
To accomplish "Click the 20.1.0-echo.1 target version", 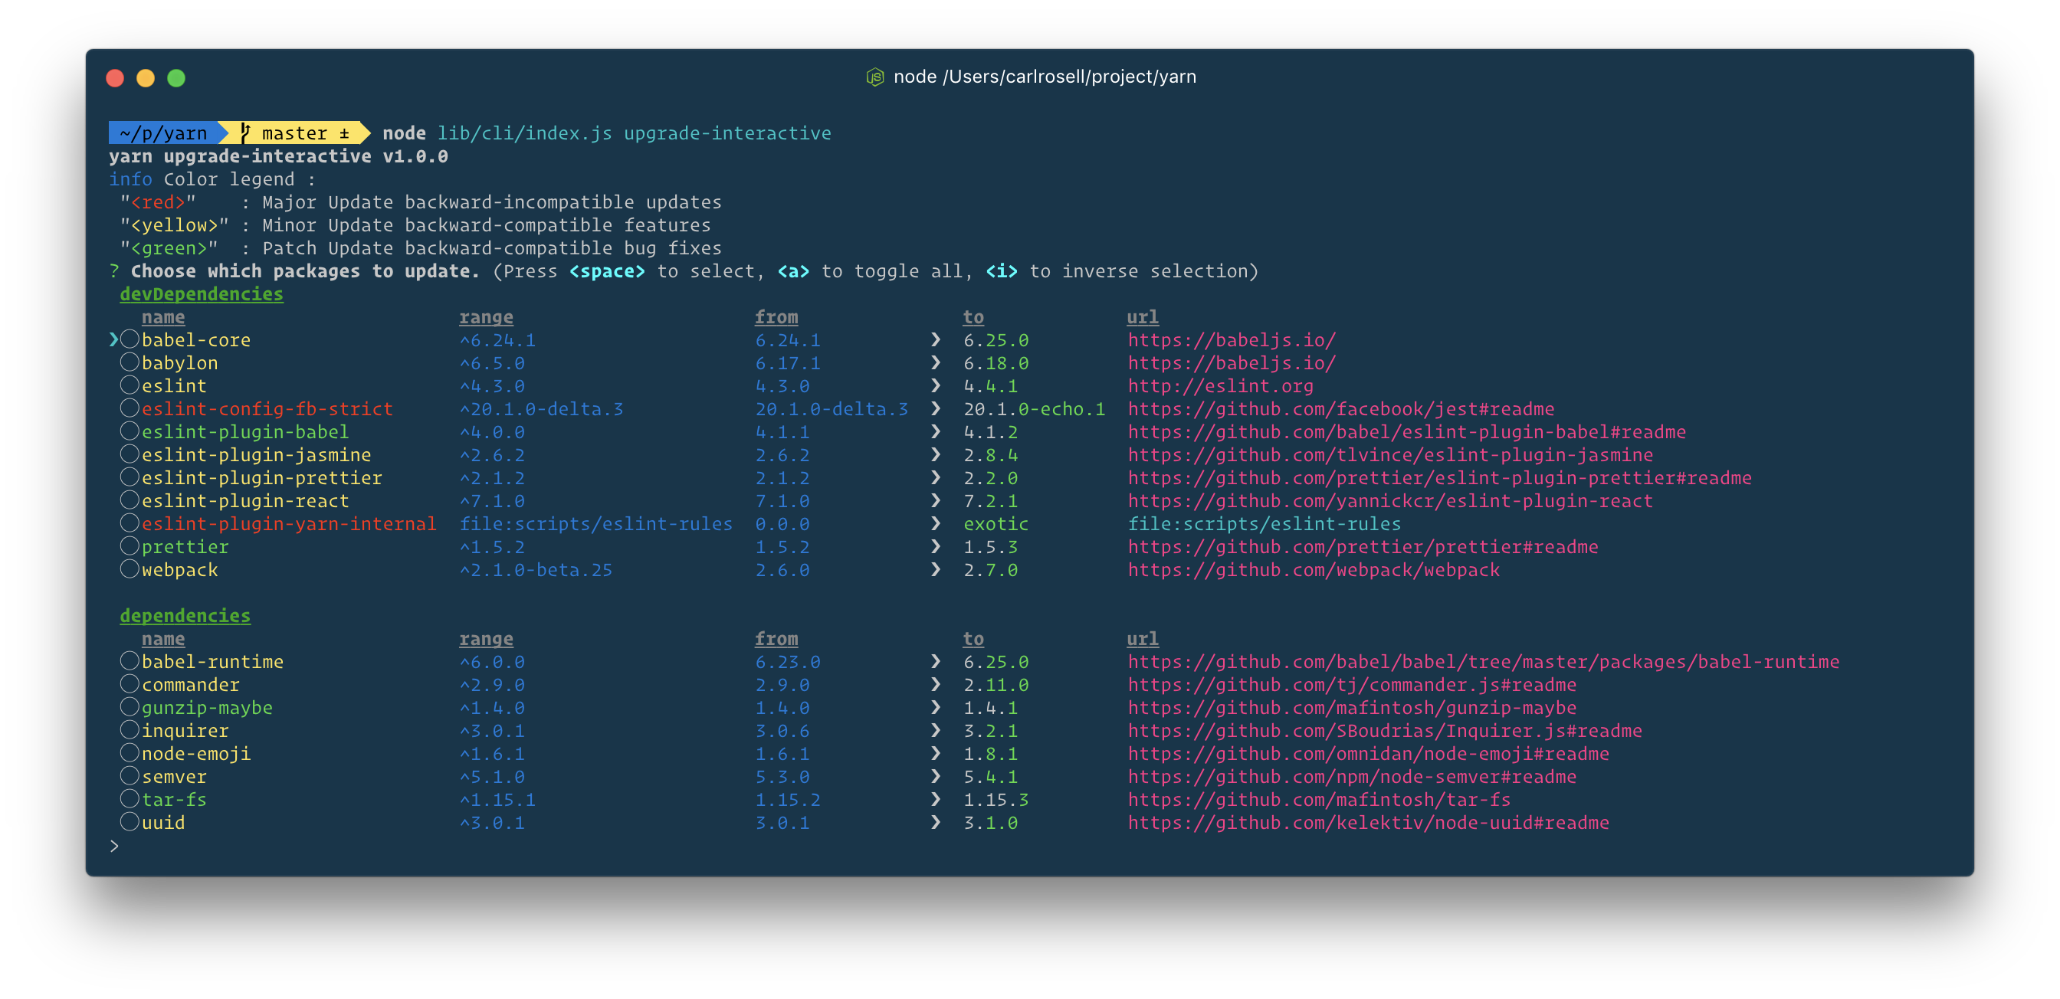I will (1034, 409).
